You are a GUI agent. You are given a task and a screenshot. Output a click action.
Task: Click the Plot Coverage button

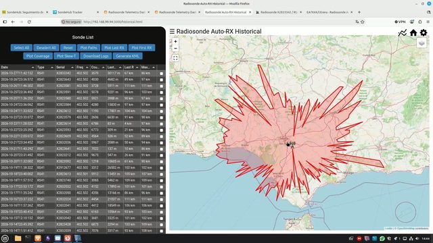click(38, 56)
